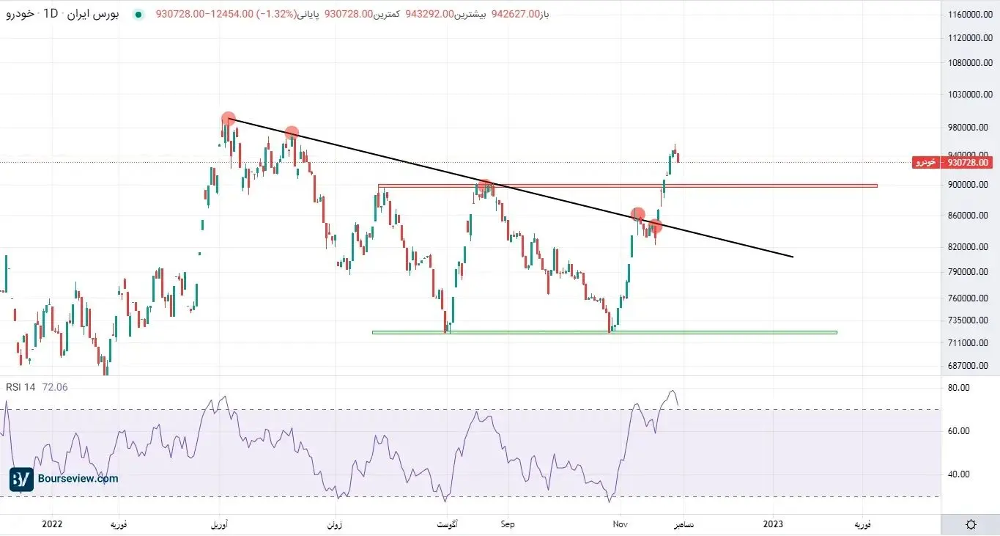Image resolution: width=1000 pixels, height=536 pixels.
Task: Click the فوریه label after 2023
Action: pos(863,524)
